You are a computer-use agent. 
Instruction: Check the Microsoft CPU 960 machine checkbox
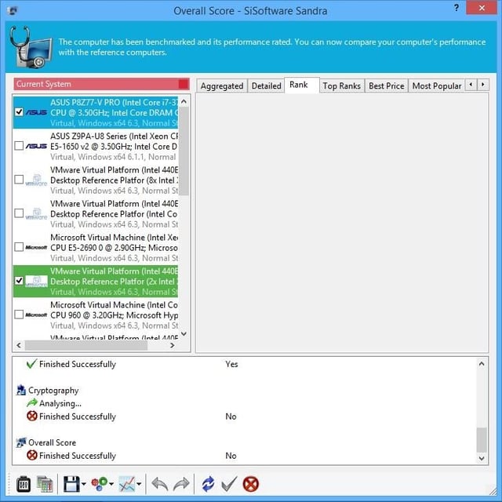(x=19, y=315)
